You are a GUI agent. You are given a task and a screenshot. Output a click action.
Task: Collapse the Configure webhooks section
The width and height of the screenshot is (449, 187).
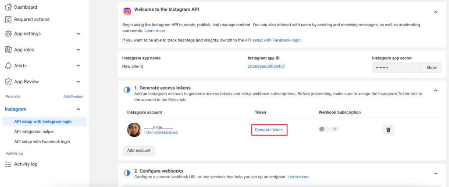(435, 173)
